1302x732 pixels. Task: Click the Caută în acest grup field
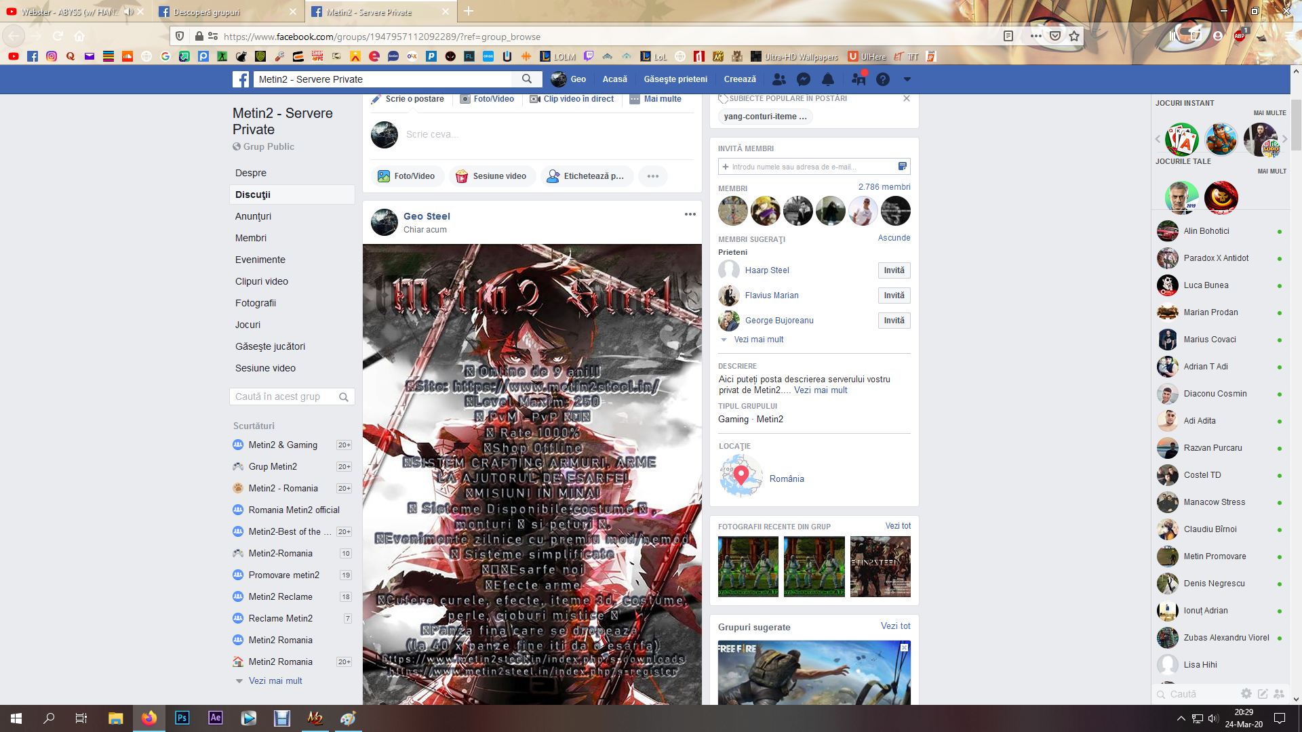click(x=284, y=396)
